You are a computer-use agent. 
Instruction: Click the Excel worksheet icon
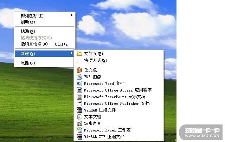tap(79, 130)
